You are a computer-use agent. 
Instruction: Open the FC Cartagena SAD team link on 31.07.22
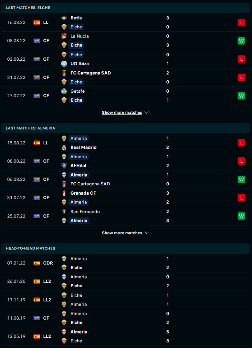90,73
